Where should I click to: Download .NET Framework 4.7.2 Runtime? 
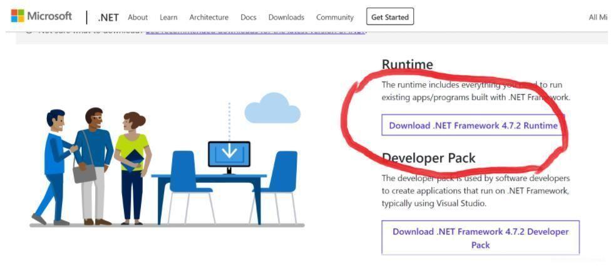tap(473, 125)
